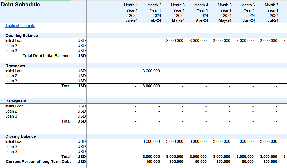Image resolution: width=287 pixels, height=168 pixels.
Task: Click the Mar-24 column date header
Action: pyautogui.click(x=178, y=20)
